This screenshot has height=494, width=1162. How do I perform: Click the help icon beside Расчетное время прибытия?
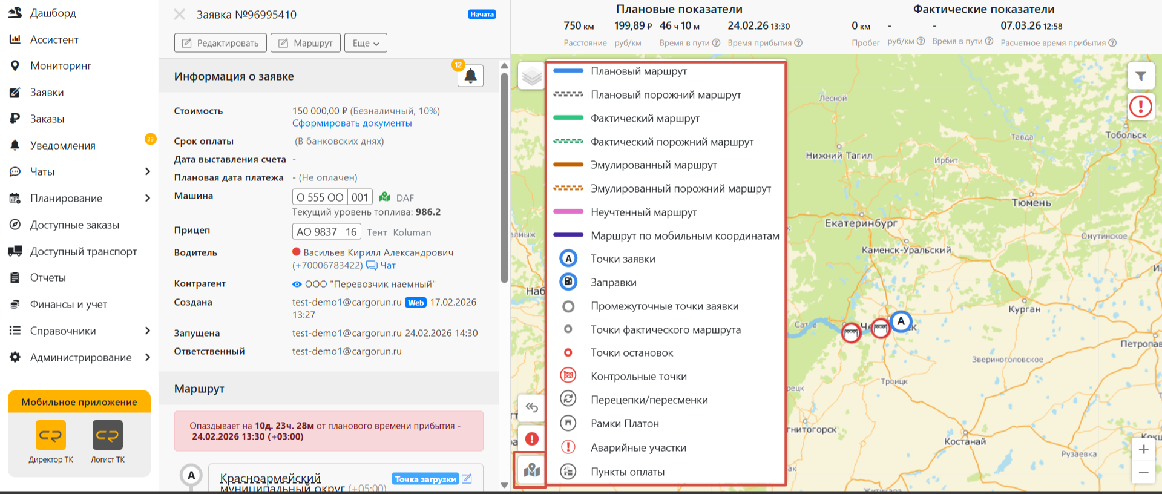(1112, 43)
